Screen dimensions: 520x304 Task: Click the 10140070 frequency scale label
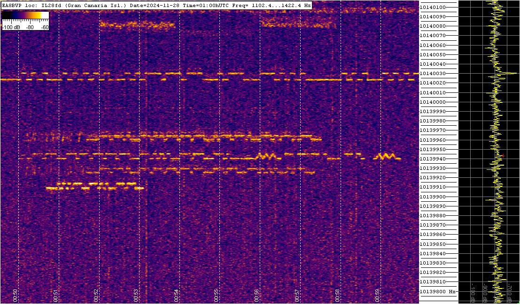433,36
